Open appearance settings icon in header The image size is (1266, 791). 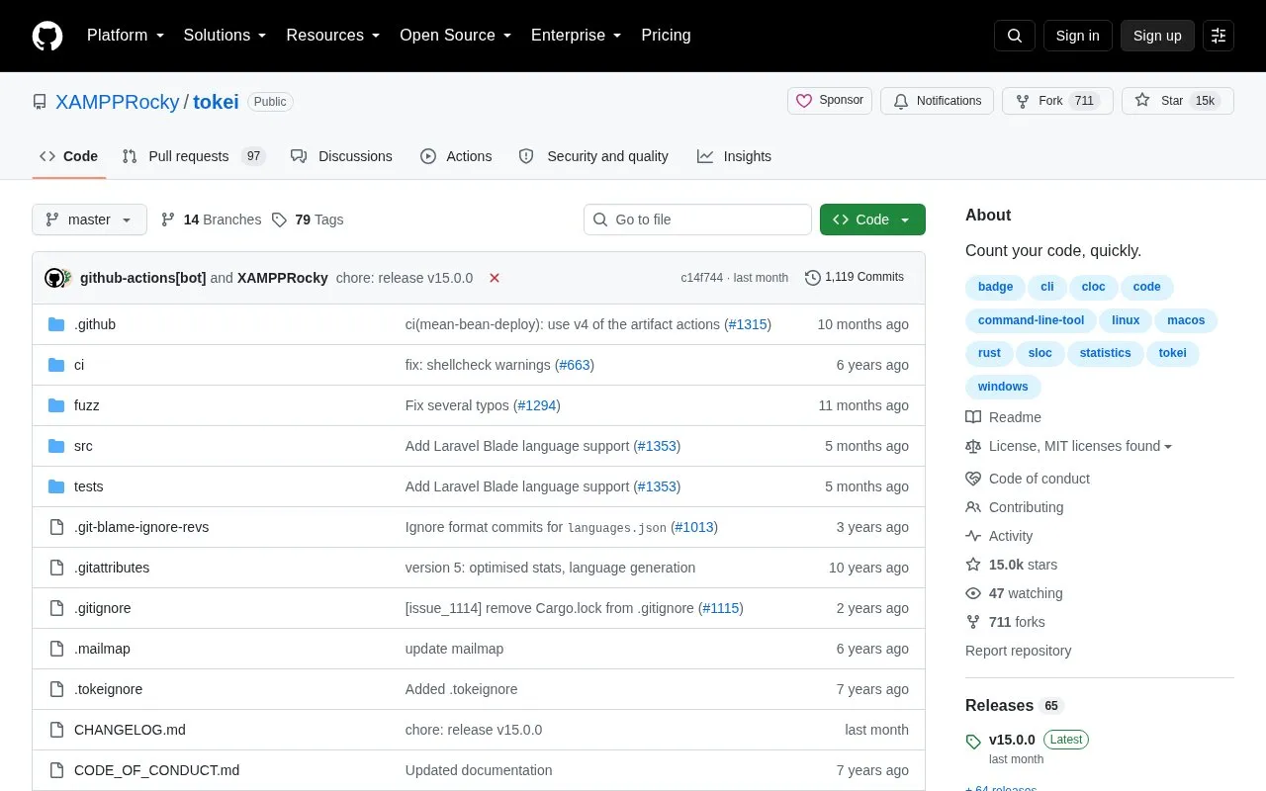(x=1219, y=36)
